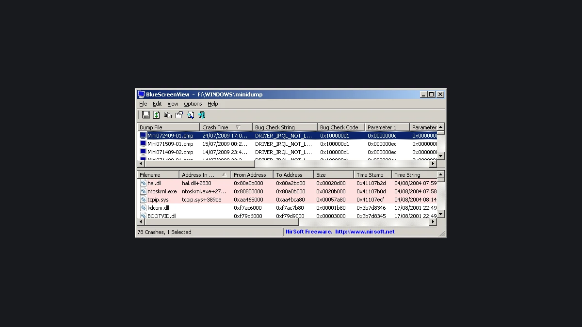Select the Mini071509-01.dmp crash row
582x327 pixels.
287,144
